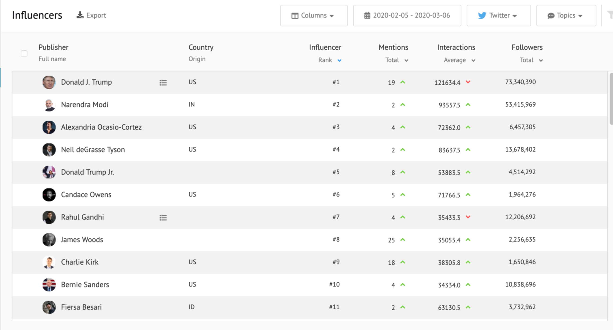This screenshot has width=613, height=330.
Task: Click Rahul Gandhi's red interactions down arrow
Action: [x=468, y=217]
